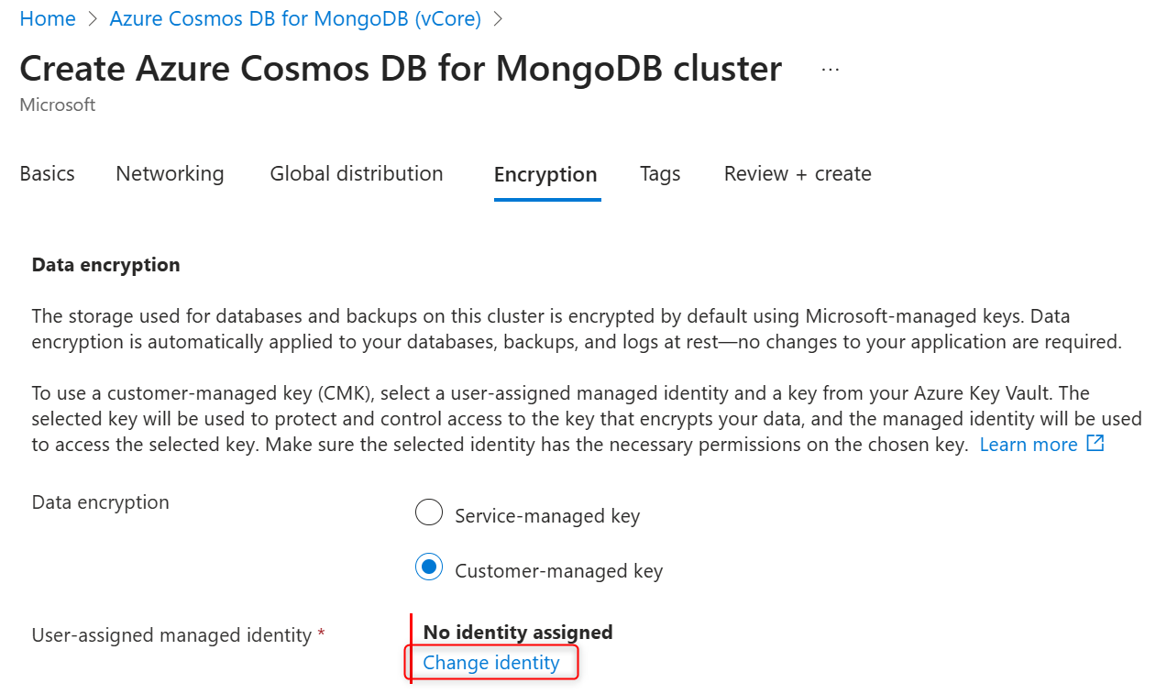Navigate to the Home breadcrumb link
The height and width of the screenshot is (694, 1167).
tap(48, 19)
